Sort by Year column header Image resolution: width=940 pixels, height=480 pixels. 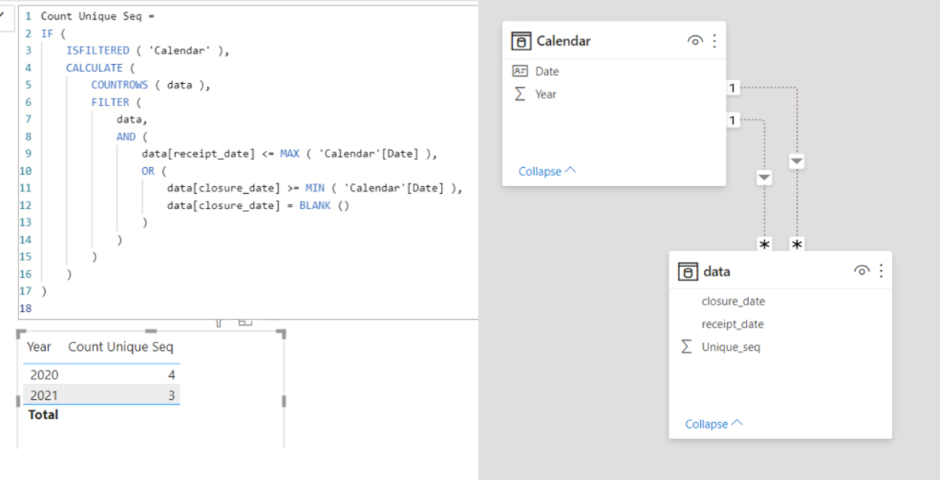point(39,347)
